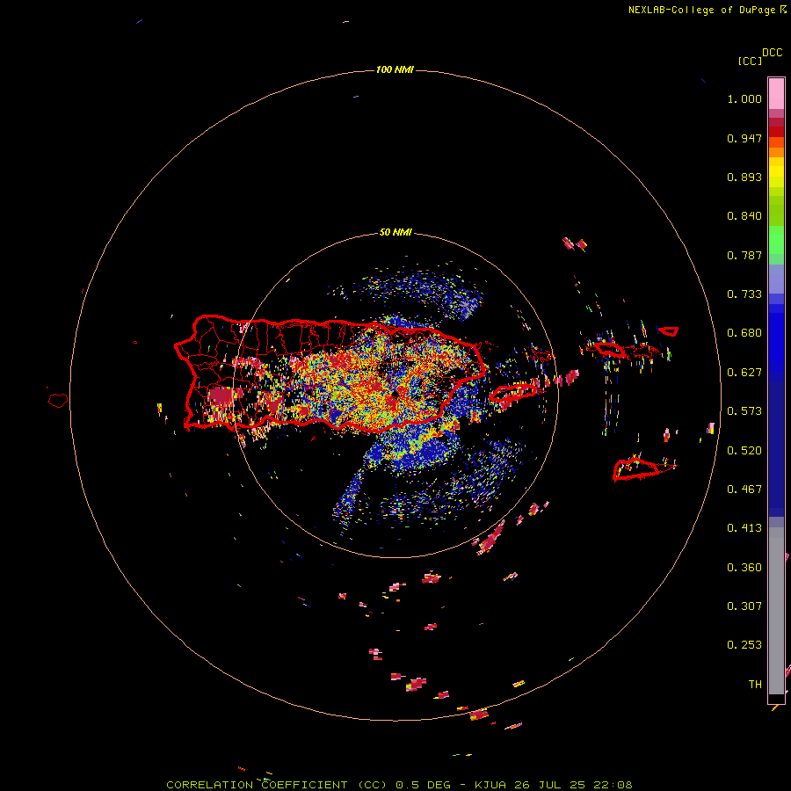Click the 50 NMI range ring label
The height and width of the screenshot is (791, 791).
[x=395, y=232]
